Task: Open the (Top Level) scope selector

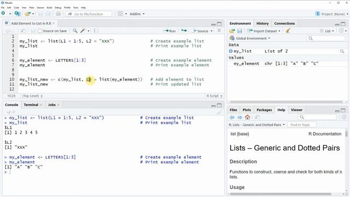Action: (32, 96)
